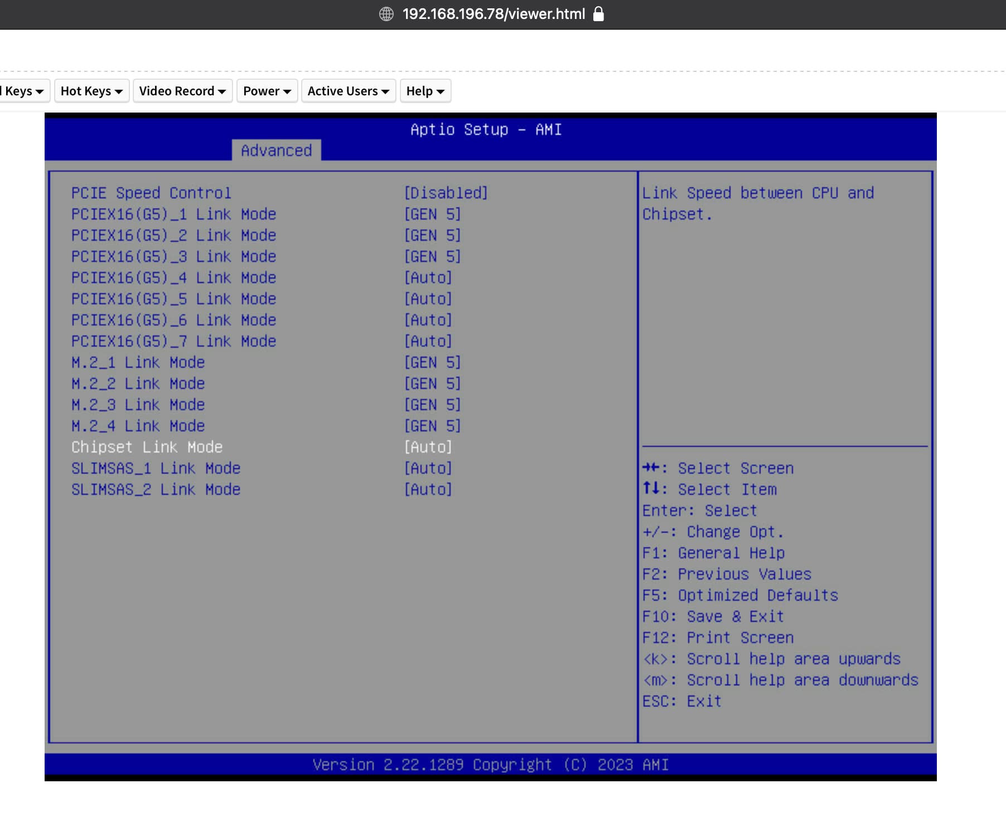Viewport: 1006px width, 837px height.
Task: Open the Active Users menu
Action: (x=348, y=91)
